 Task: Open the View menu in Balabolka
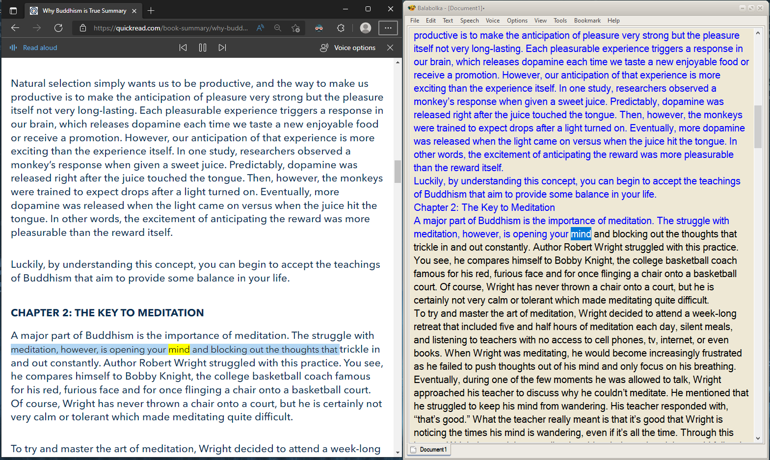tap(540, 21)
